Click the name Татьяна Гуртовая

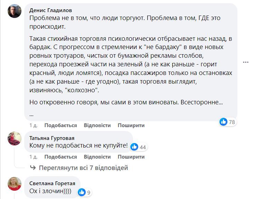[52, 138]
